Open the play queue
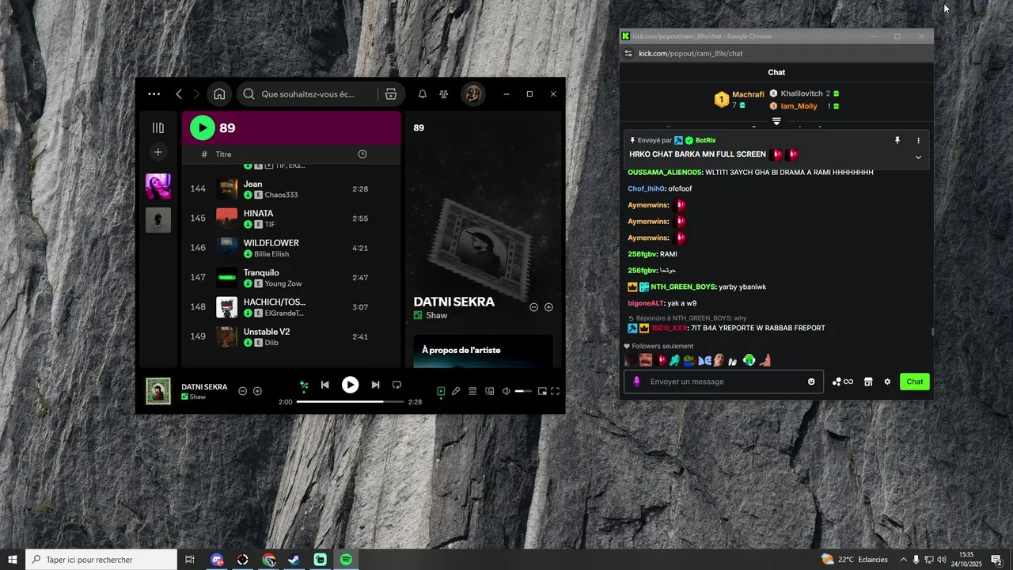The height and width of the screenshot is (570, 1013). click(472, 391)
